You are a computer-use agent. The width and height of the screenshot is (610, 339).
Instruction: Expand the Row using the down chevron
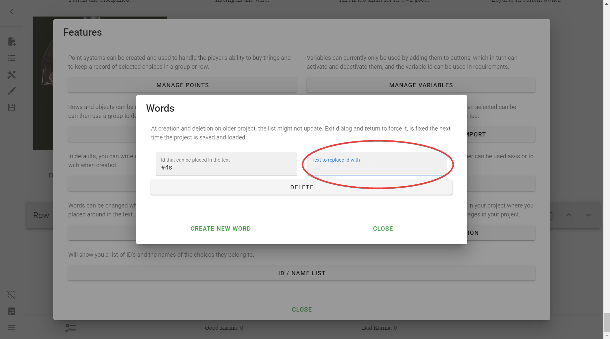click(588, 215)
